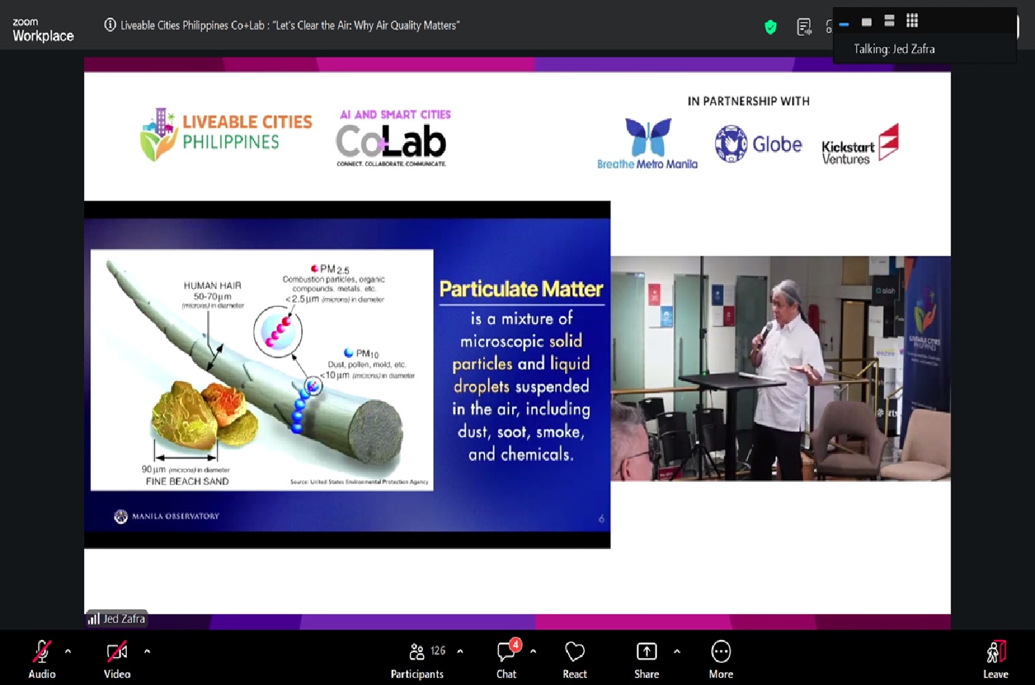1035x685 pixels.
Task: Click the green encryption shield icon
Action: coord(771,27)
